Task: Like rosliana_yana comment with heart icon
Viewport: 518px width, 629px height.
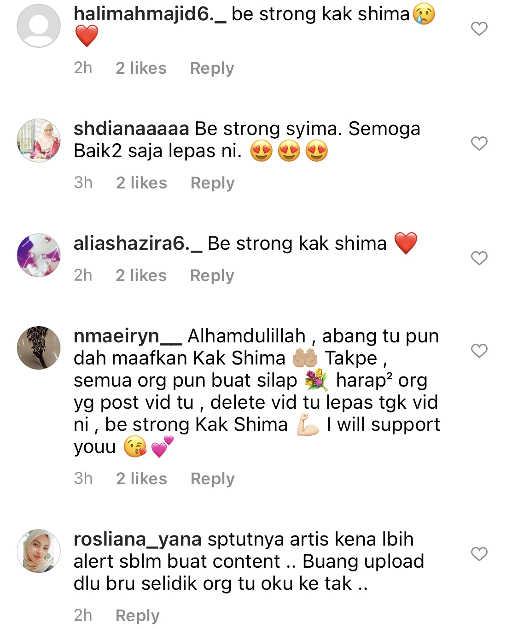Action: (479, 554)
